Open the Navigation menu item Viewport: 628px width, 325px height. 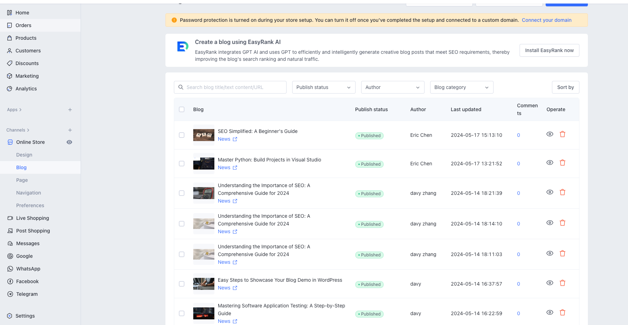pos(29,193)
